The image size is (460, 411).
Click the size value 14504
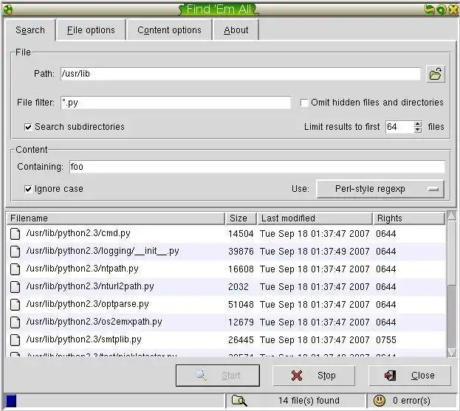pos(241,234)
